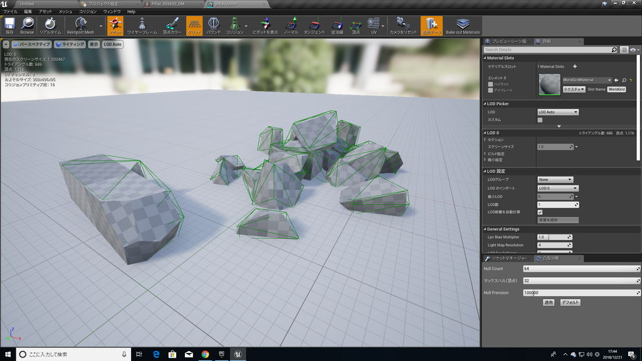Open LOD Auto dropdown in LOD Picker

[558, 112]
